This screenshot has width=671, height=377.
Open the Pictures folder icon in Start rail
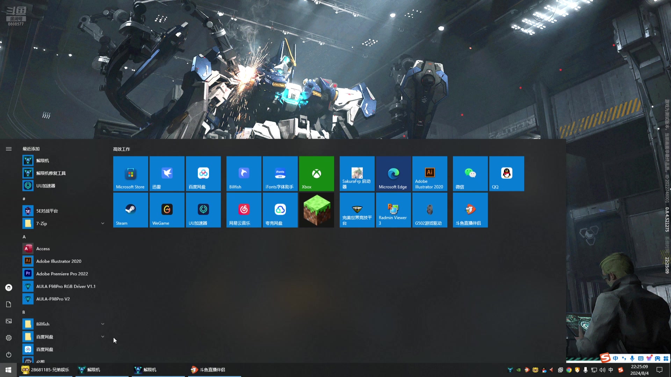coord(9,321)
